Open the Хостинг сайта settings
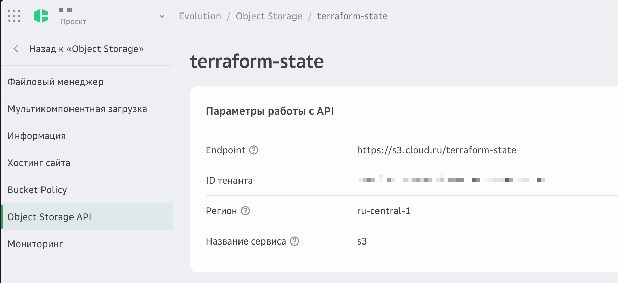This screenshot has width=618, height=283. click(x=39, y=163)
